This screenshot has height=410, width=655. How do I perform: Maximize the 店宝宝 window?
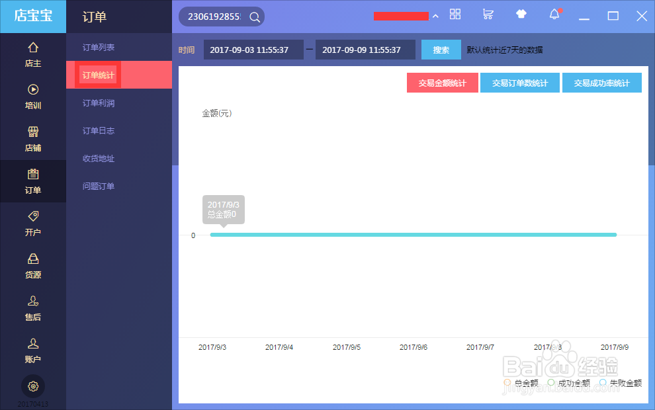click(x=613, y=16)
